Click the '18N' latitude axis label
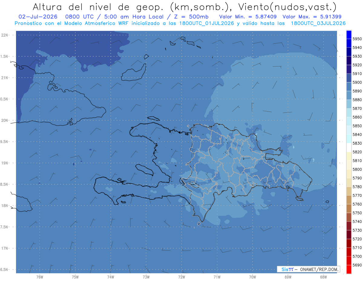Image resolution: width=363 pixels, height=281 pixels. point(5,206)
